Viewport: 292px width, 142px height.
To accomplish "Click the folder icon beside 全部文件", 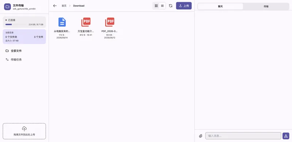I will [7, 51].
